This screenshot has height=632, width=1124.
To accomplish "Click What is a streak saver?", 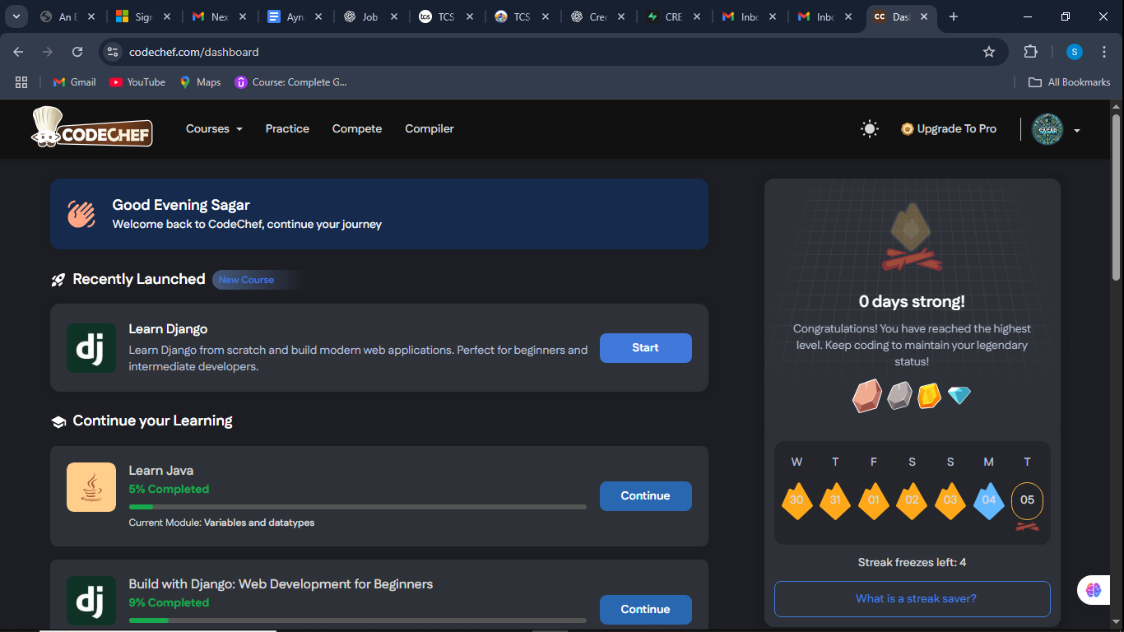I will tap(913, 599).
